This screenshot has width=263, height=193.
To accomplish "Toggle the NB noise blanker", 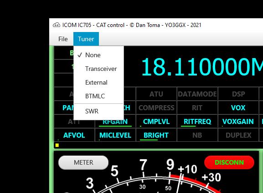I will coord(197,135).
